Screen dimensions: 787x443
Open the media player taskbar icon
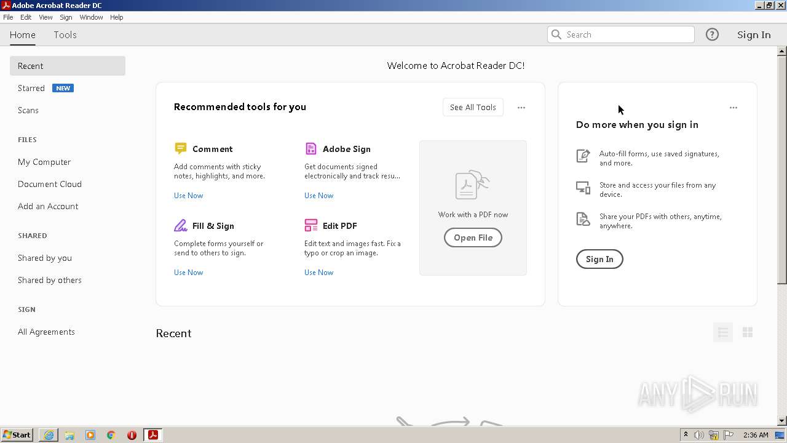click(90, 435)
